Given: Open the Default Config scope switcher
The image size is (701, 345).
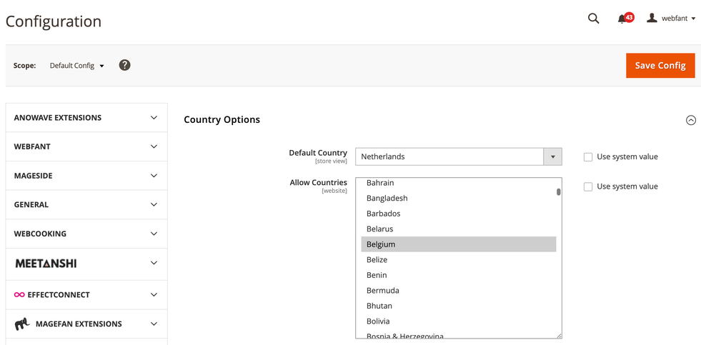Looking at the screenshot, I should pos(77,66).
